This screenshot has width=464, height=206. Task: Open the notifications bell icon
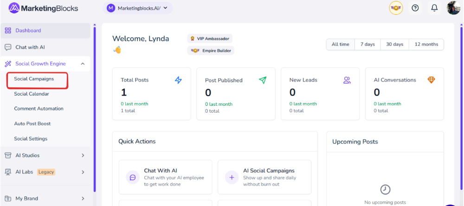[x=434, y=8]
